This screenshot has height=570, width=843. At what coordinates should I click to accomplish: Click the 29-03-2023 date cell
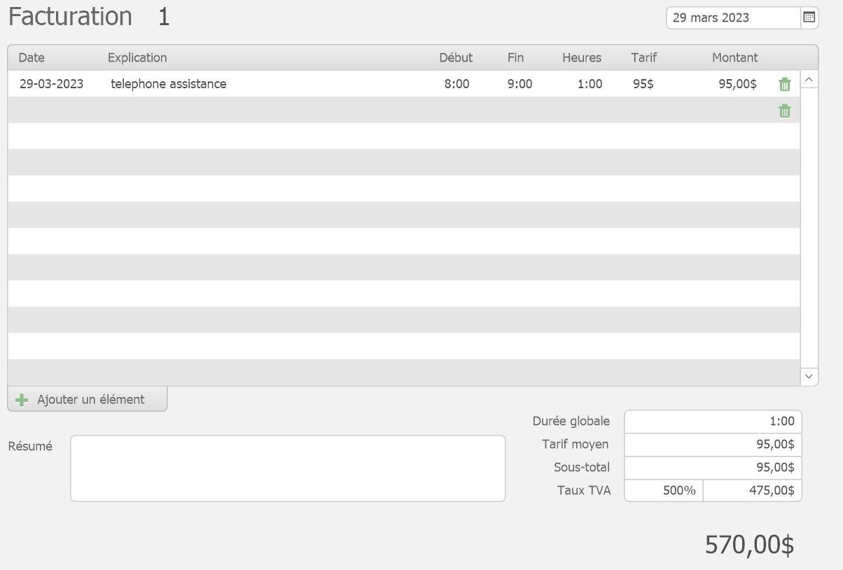51,84
